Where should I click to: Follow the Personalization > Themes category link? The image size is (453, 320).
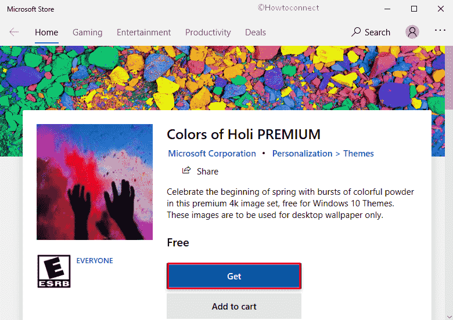click(323, 154)
